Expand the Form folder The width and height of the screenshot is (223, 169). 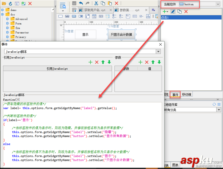[x=7, y=23]
